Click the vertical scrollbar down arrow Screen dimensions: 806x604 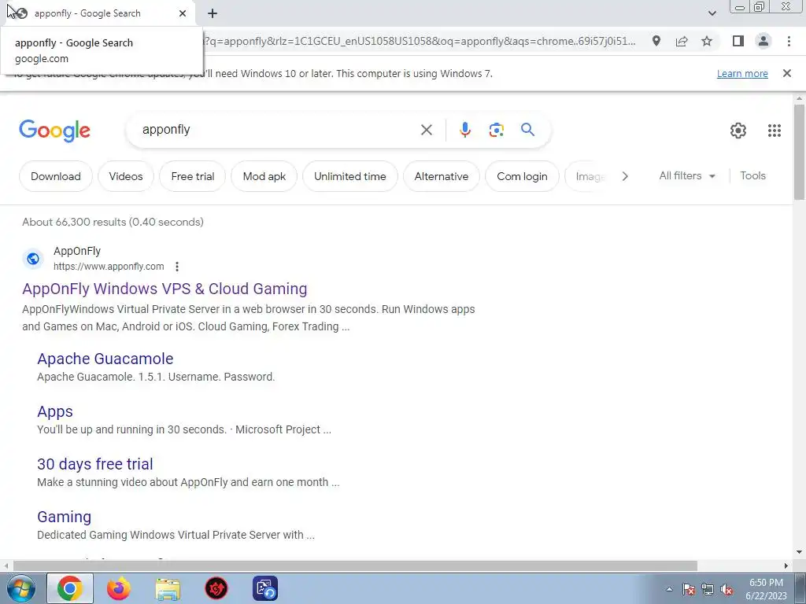point(799,552)
